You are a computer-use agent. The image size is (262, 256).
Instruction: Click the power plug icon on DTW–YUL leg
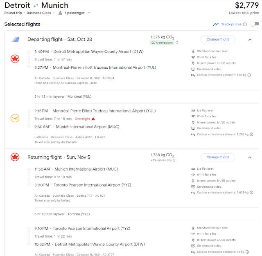pyautogui.click(x=193, y=63)
